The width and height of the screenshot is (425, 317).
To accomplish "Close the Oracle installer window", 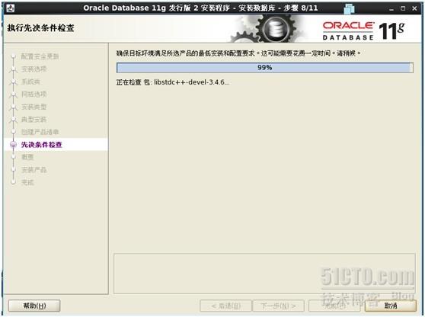I will (x=414, y=8).
